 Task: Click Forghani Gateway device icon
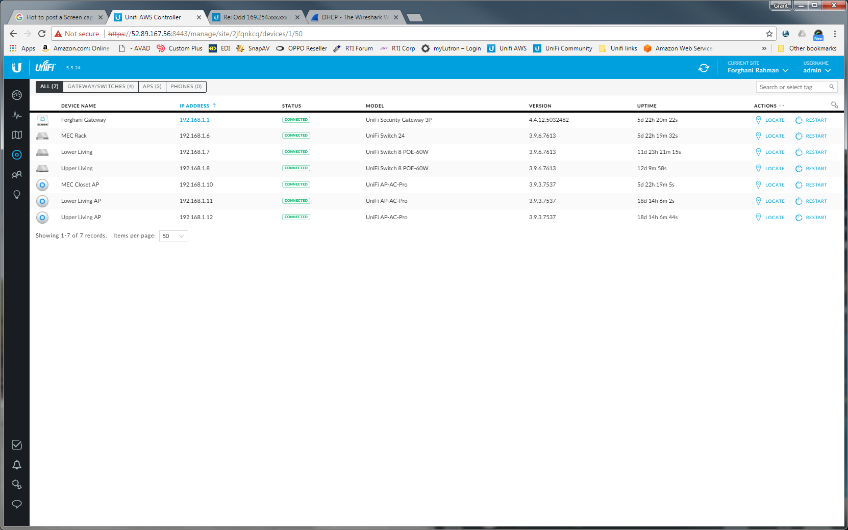click(x=42, y=120)
